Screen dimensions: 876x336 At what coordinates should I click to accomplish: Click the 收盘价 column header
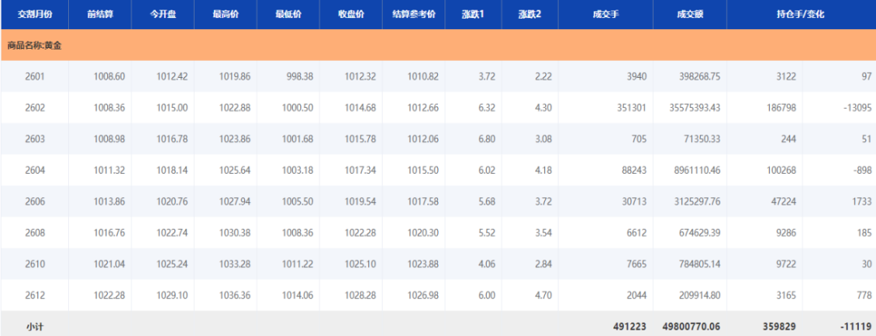350,15
